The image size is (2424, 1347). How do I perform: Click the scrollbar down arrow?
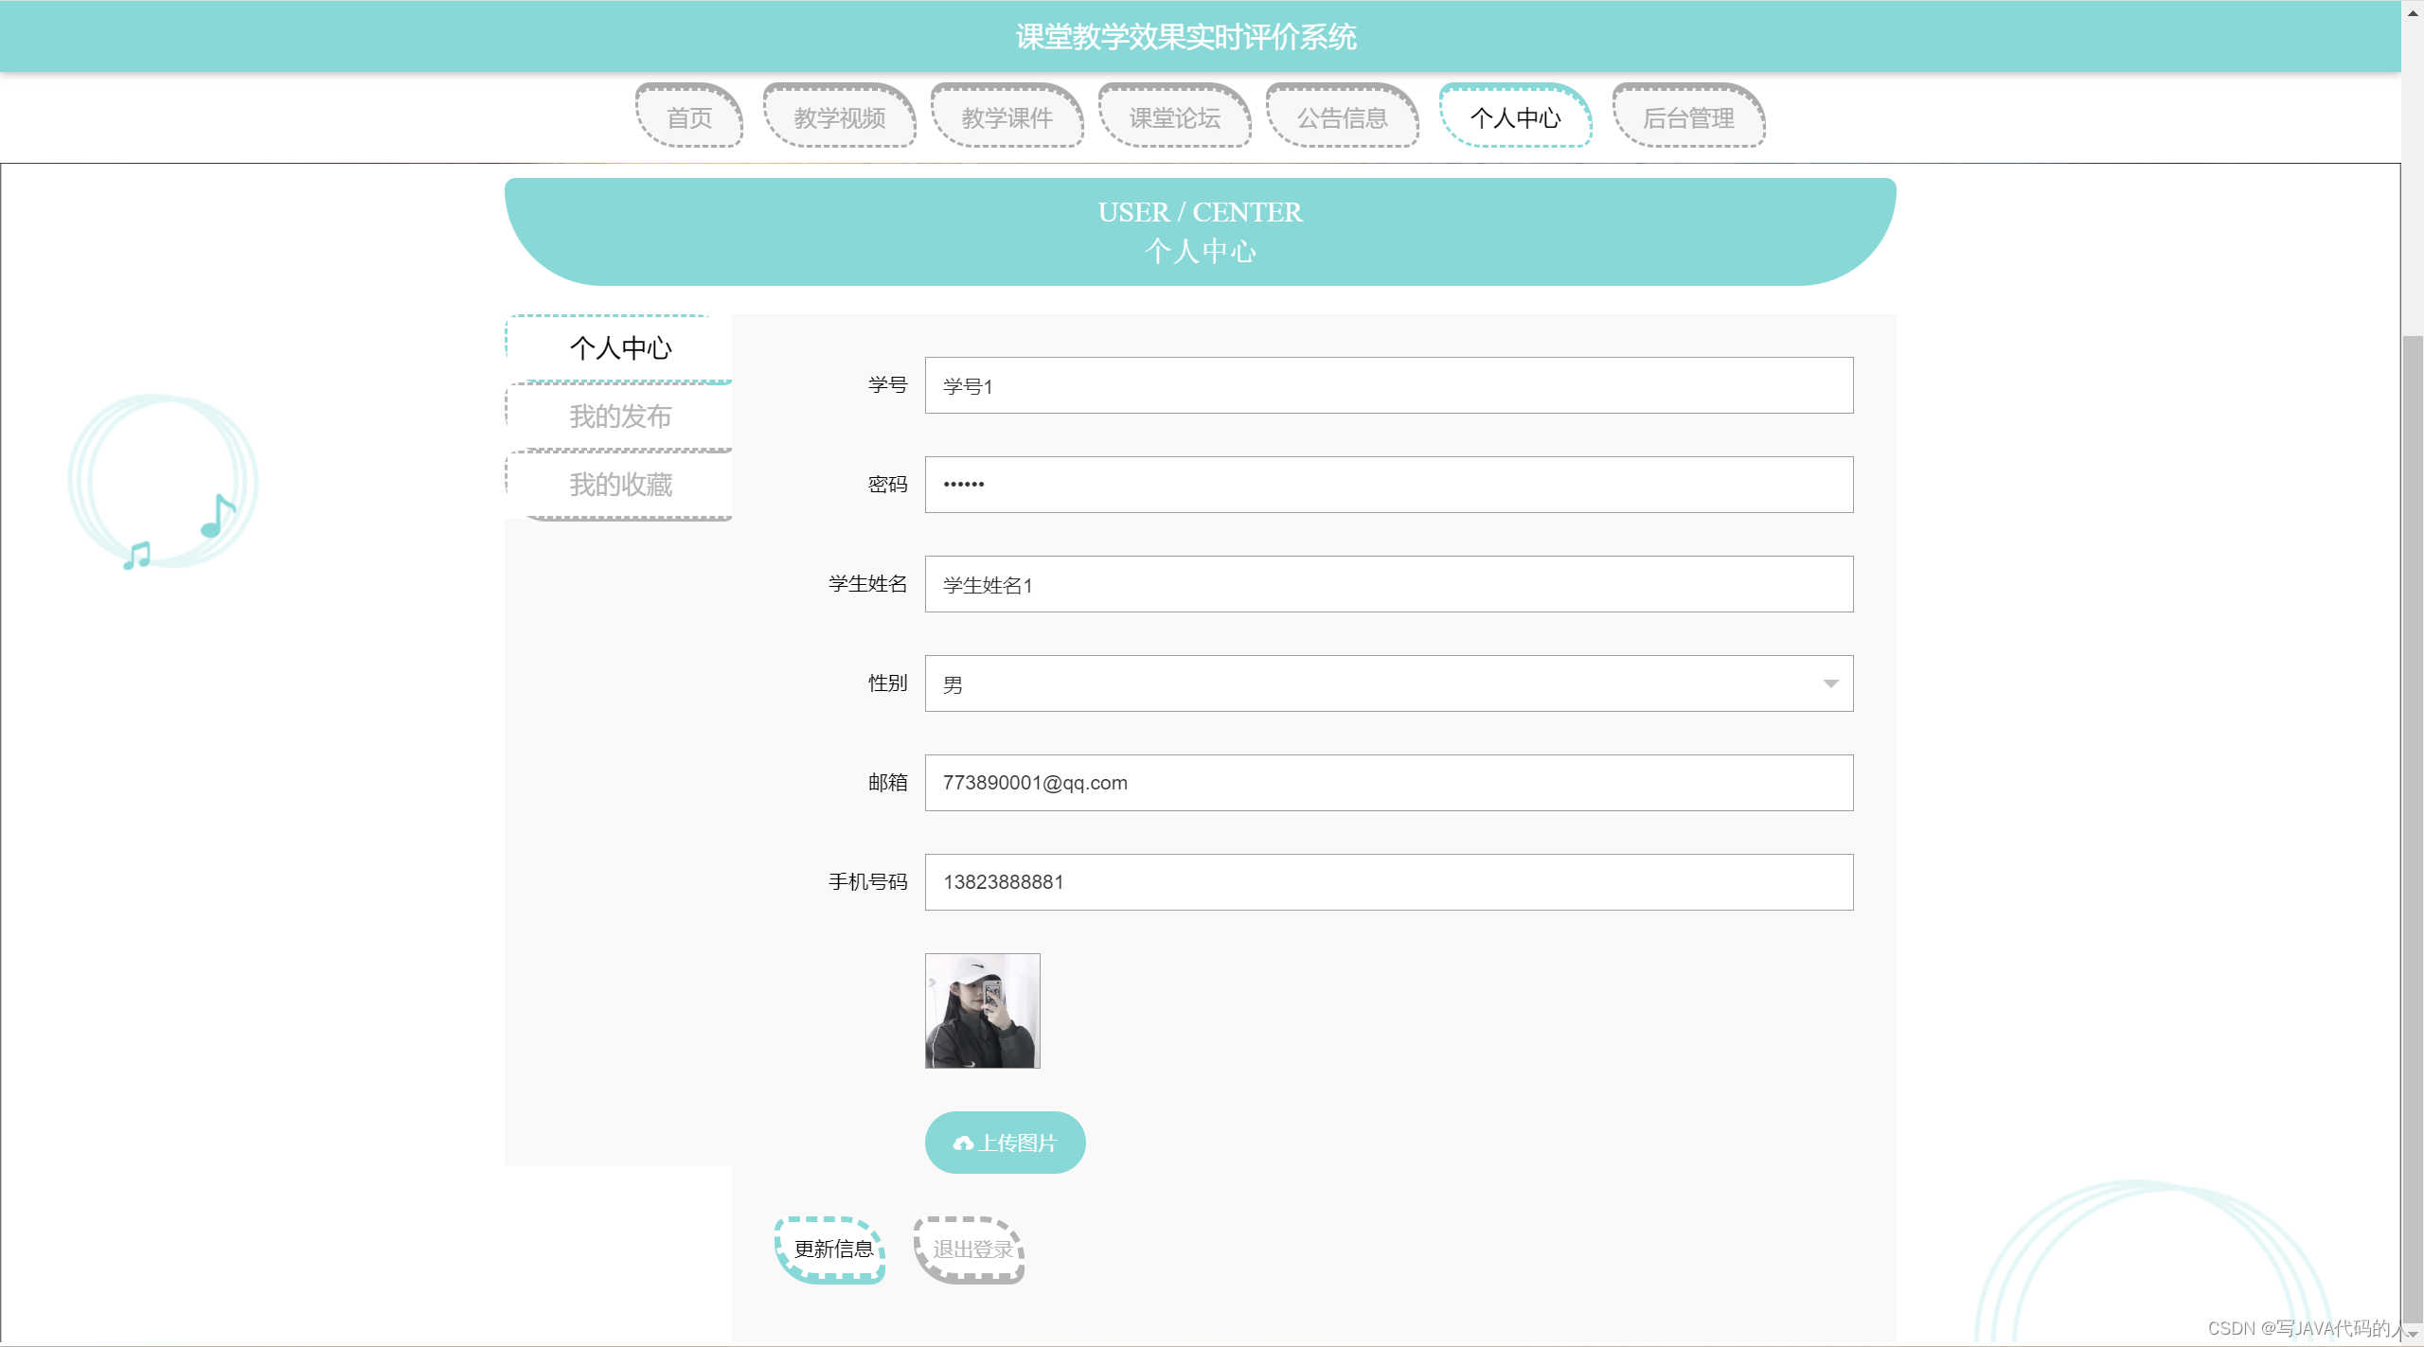2412,1335
